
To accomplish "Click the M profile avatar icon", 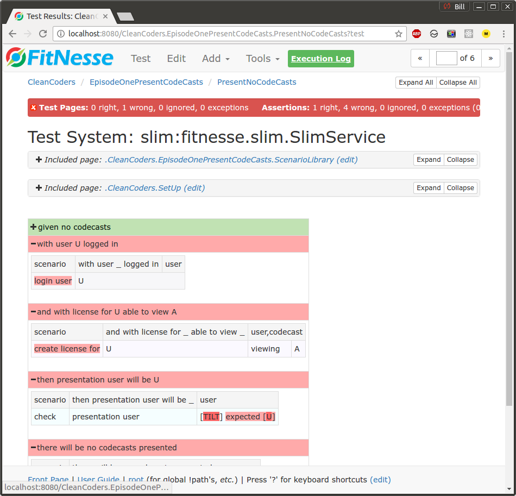I will [486, 33].
